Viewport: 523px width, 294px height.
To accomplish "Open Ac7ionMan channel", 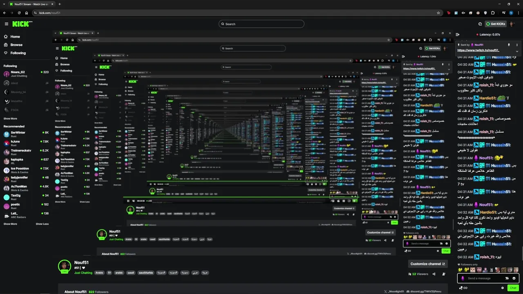I will click(26, 188).
